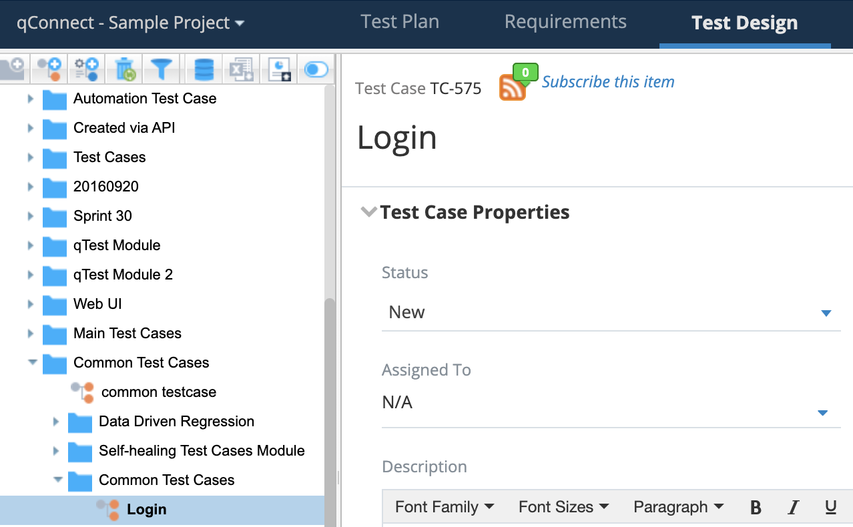
Task: Open the Font Family dropdown
Action: pos(443,507)
